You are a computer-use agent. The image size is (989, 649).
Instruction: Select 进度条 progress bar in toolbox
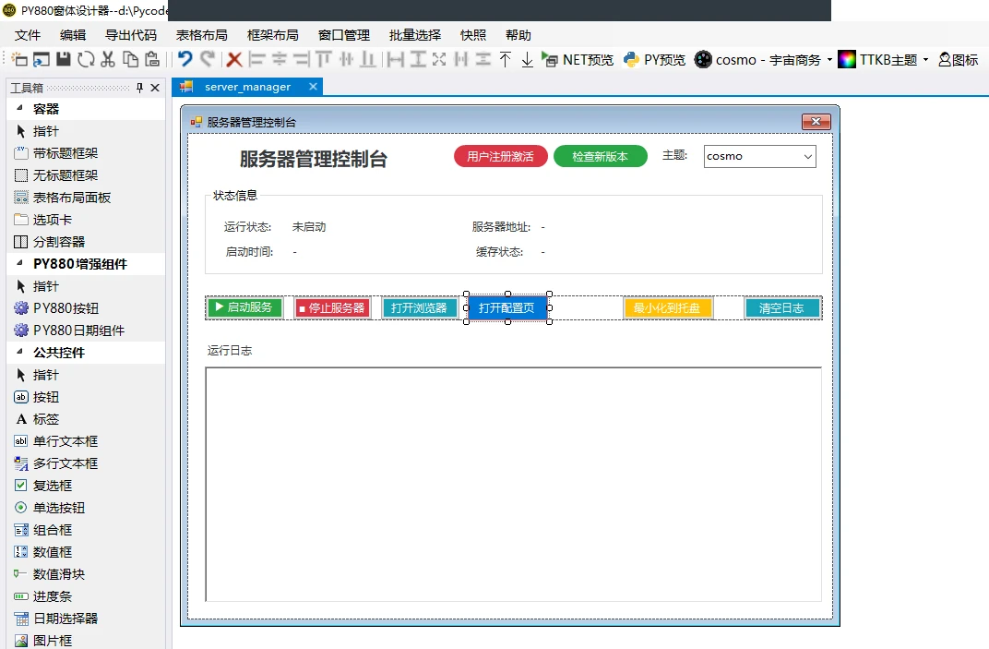coord(87,596)
